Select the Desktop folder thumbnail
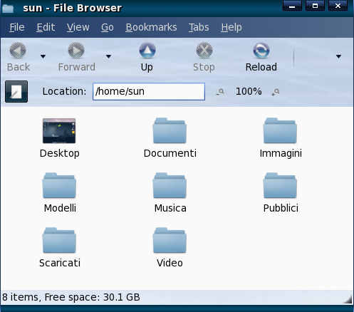 59,131
